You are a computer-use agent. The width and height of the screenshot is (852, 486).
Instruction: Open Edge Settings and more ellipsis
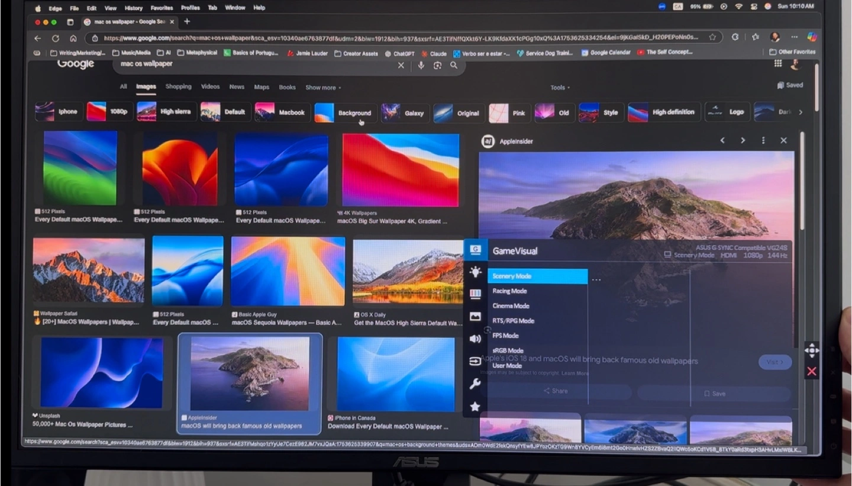pyautogui.click(x=793, y=37)
